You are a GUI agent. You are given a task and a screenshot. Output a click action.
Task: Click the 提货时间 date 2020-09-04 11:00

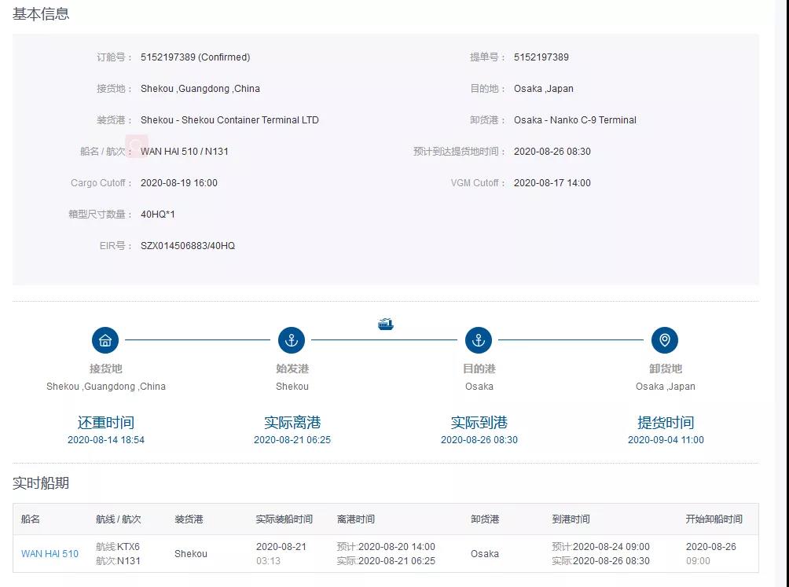click(x=666, y=440)
